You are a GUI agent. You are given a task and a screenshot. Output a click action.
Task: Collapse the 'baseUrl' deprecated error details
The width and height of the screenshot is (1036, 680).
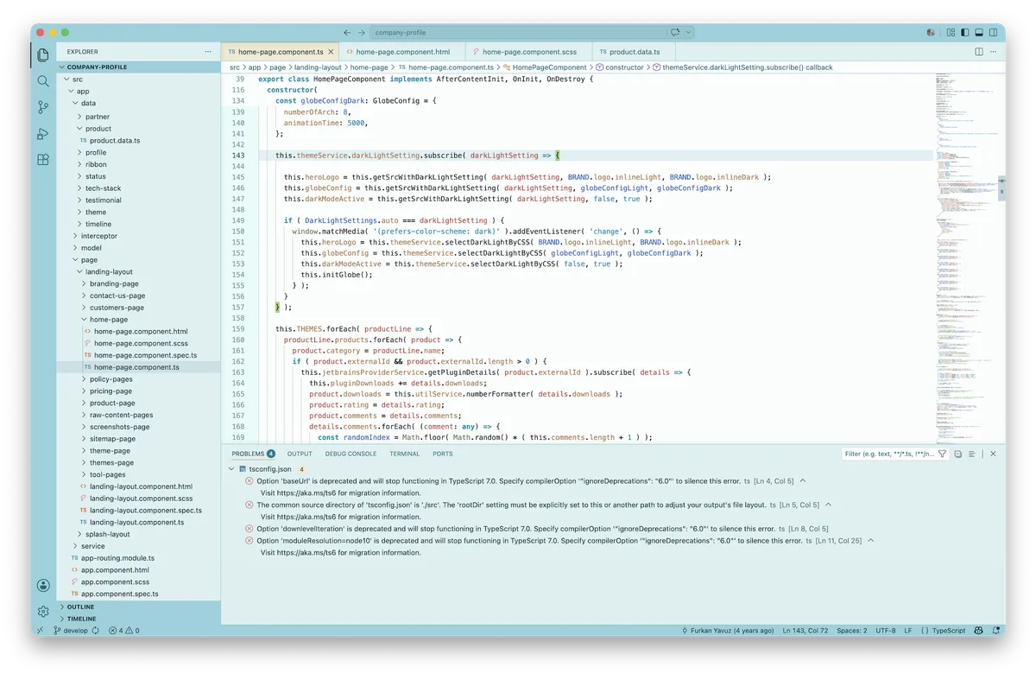[803, 480]
